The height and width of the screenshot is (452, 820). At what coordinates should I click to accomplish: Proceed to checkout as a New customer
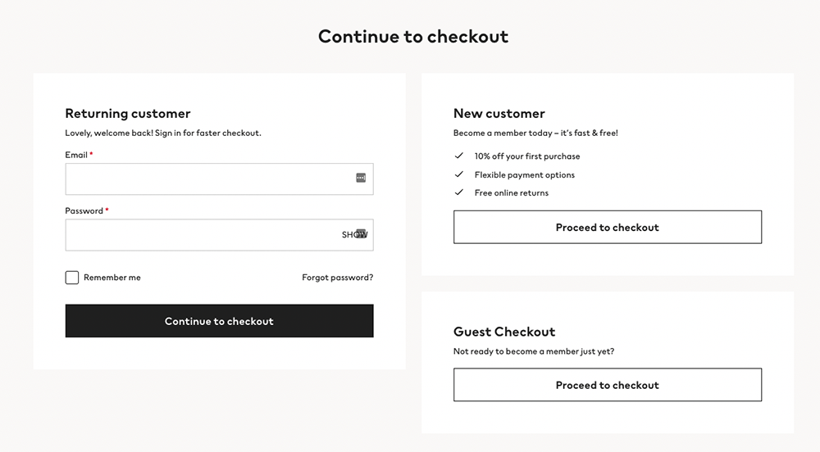pyautogui.click(x=607, y=227)
